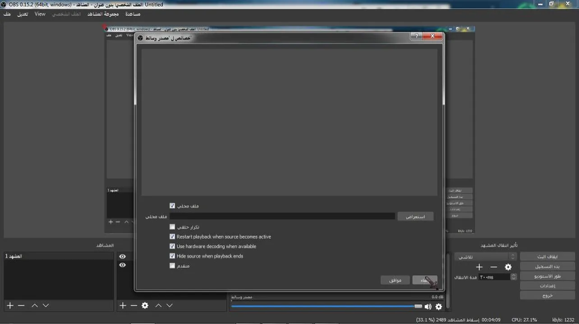Uncheck 'Restart playback when source becomes active'
Screen dimensions: 579x324
172,237
